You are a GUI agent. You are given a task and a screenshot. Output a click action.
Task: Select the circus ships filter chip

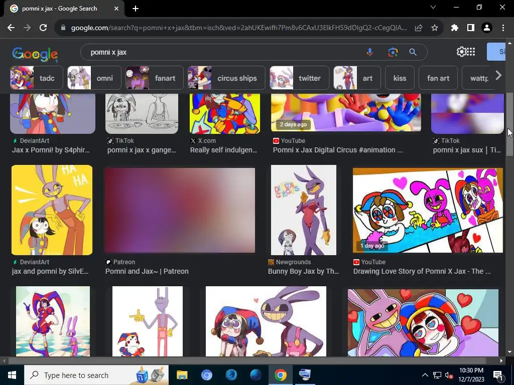[226, 78]
